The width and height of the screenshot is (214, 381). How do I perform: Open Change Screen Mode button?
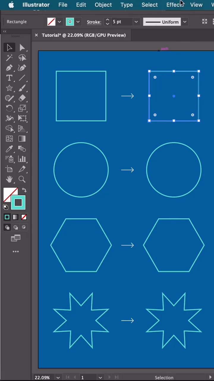16,238
